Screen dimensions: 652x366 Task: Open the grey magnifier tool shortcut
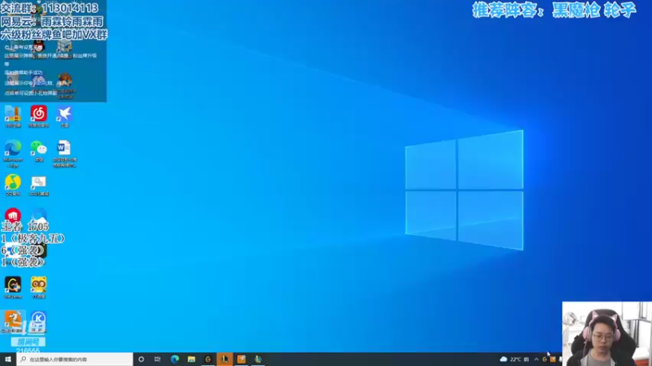[x=38, y=182]
